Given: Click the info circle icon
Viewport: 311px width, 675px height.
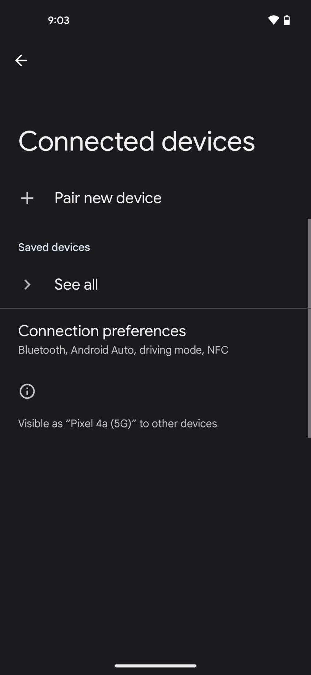Looking at the screenshot, I should (27, 391).
